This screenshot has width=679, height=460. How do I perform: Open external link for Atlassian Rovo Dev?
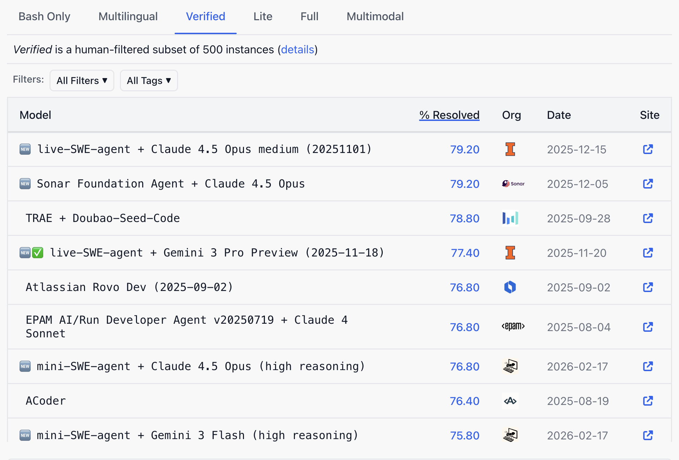click(648, 287)
